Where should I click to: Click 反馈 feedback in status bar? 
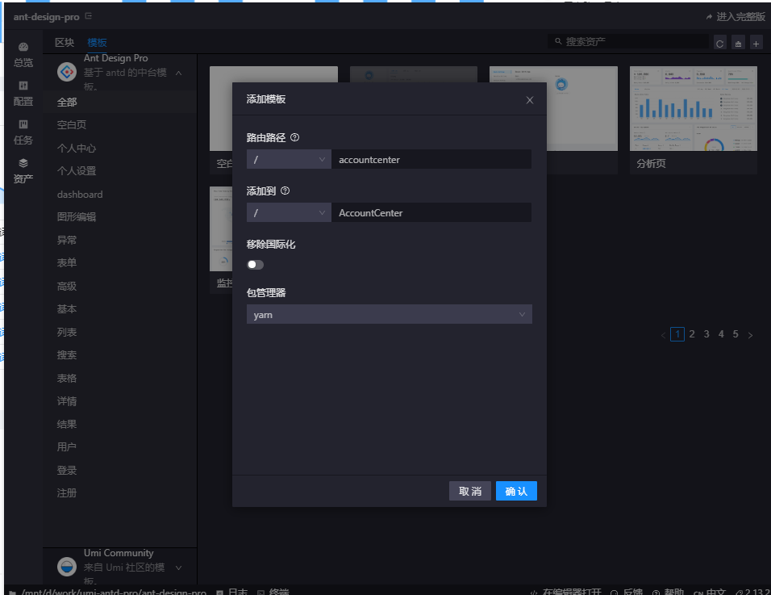[627, 591]
